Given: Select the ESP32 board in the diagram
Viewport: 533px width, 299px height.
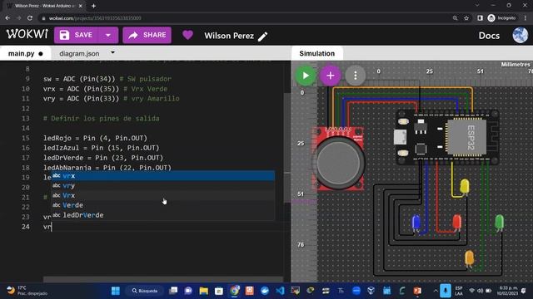Looking at the screenshot, I should coord(447,137).
